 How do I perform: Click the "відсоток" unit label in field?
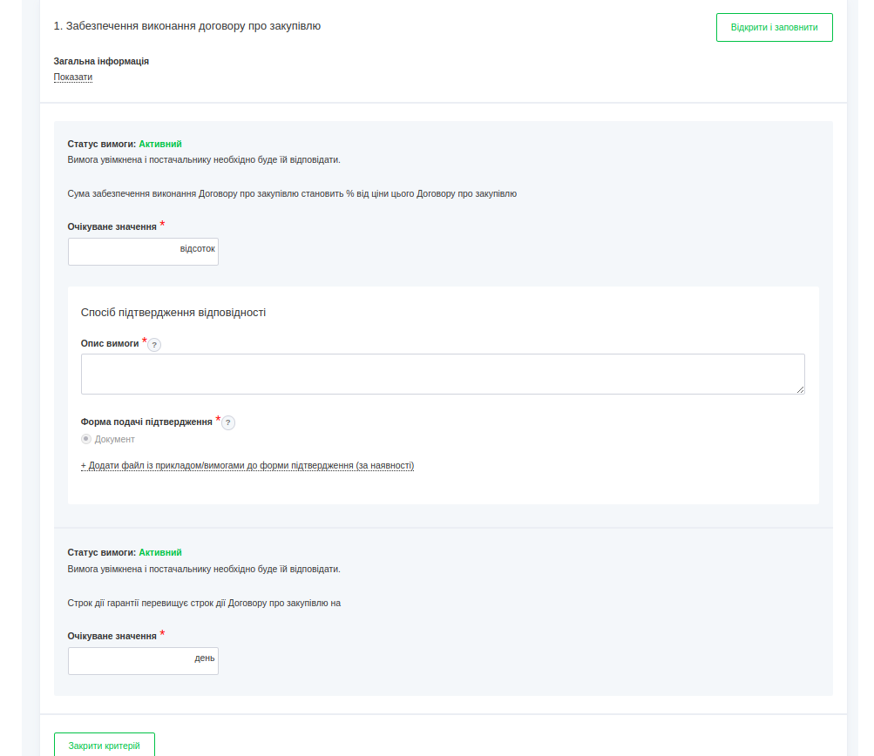[x=197, y=249]
